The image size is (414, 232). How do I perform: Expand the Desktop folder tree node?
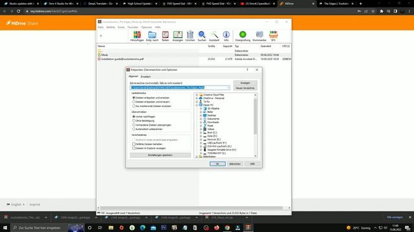(201, 115)
